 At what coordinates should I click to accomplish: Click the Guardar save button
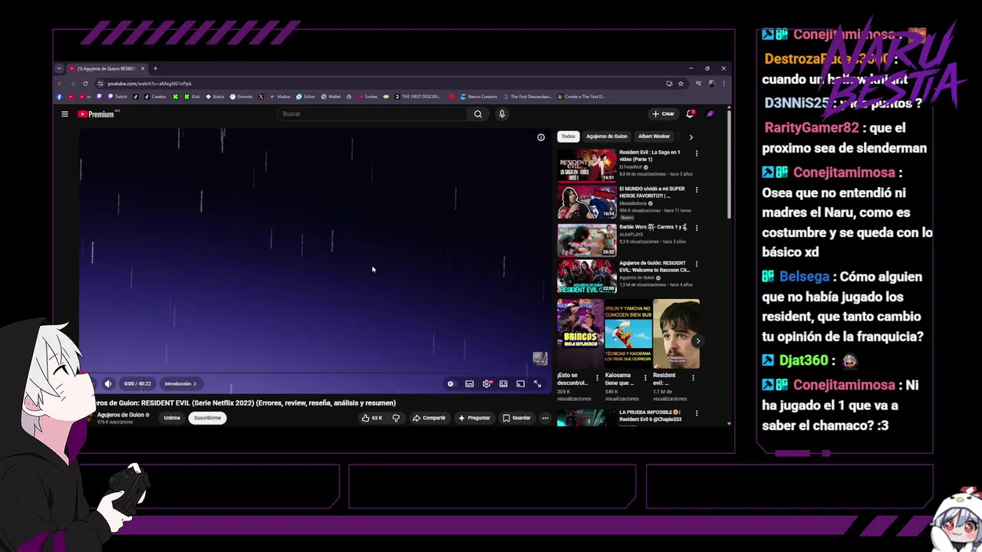point(516,418)
